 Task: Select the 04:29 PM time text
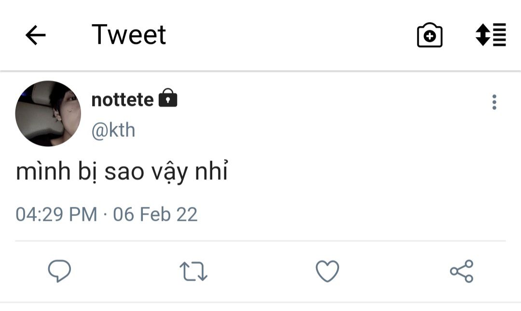(x=56, y=214)
